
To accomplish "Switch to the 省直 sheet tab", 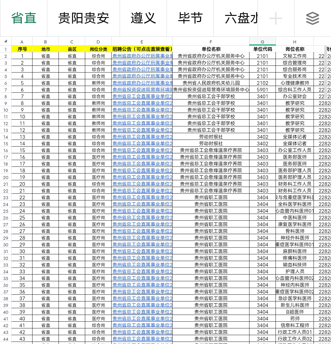I will coord(24,18).
